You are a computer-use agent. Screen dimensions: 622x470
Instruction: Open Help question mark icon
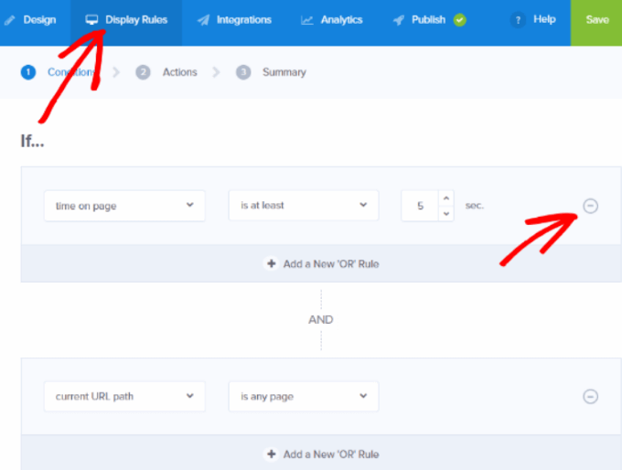click(x=518, y=20)
